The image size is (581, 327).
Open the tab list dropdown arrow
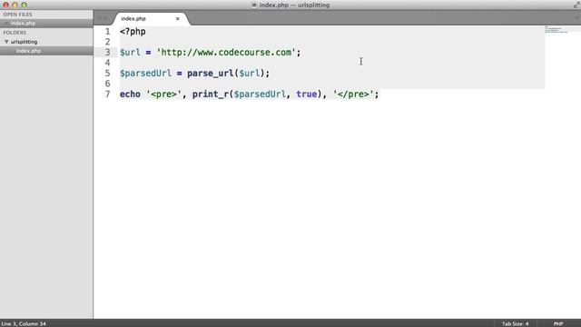(576, 18)
